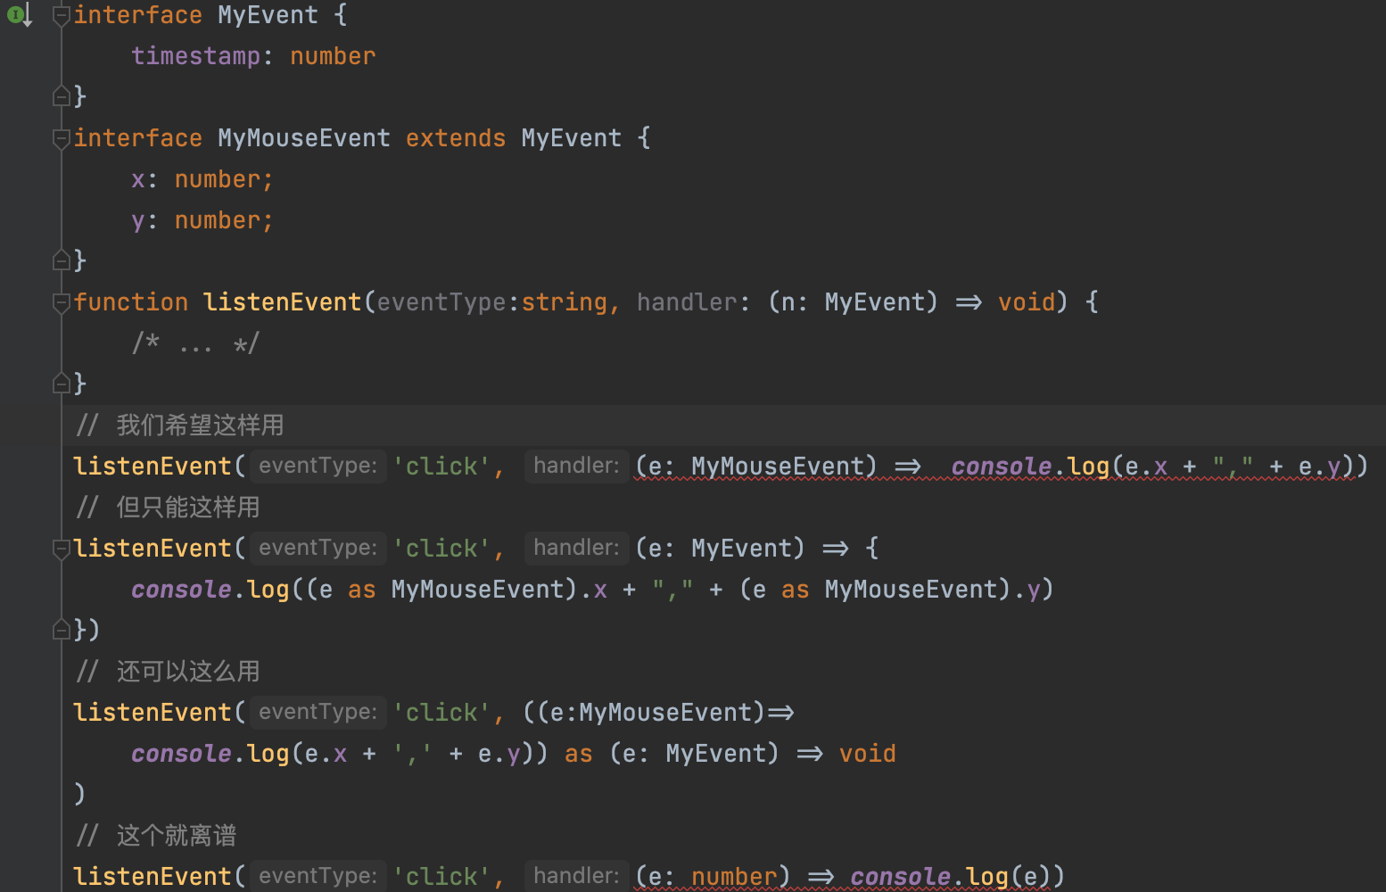Click the eventType:string parameter in the function signature
This screenshot has height=892, width=1386.
492,302
